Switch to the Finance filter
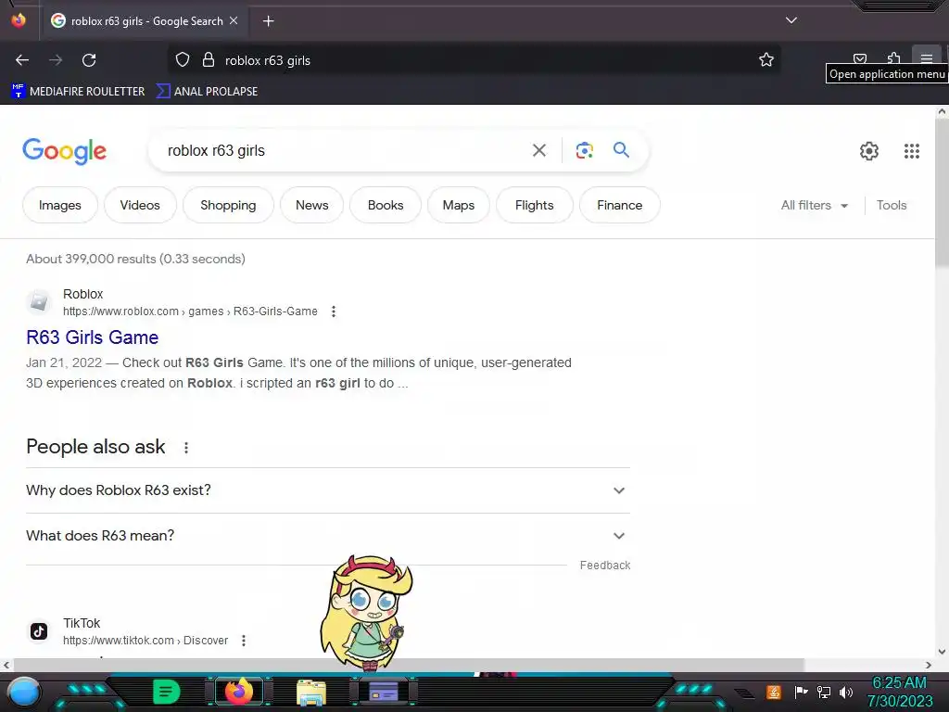 coord(620,205)
